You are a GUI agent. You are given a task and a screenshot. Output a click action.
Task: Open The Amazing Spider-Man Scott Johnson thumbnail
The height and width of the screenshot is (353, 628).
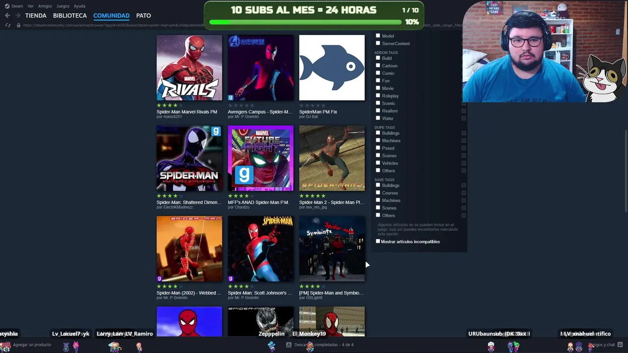261,249
